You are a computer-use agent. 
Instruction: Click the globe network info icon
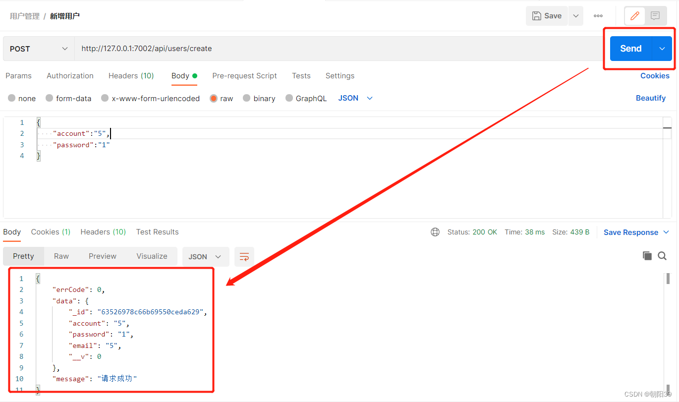point(435,232)
